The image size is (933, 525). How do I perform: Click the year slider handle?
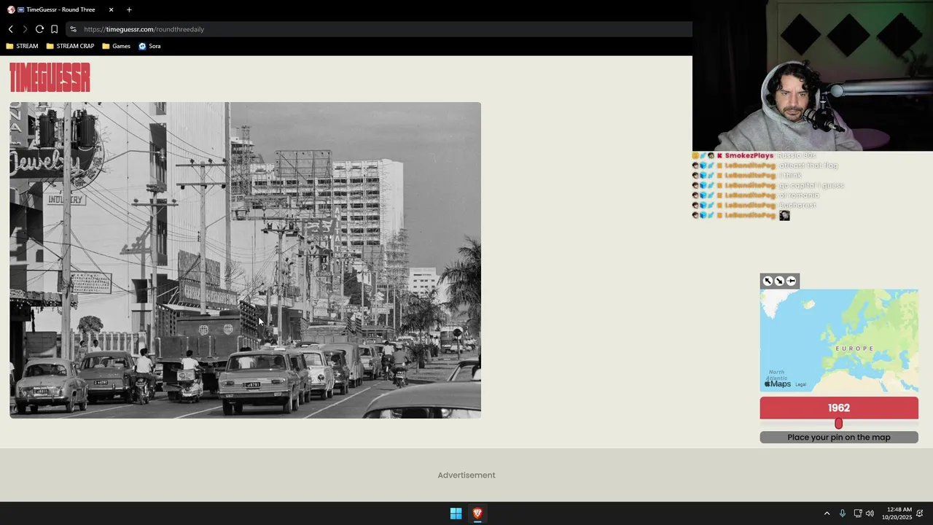point(838,424)
